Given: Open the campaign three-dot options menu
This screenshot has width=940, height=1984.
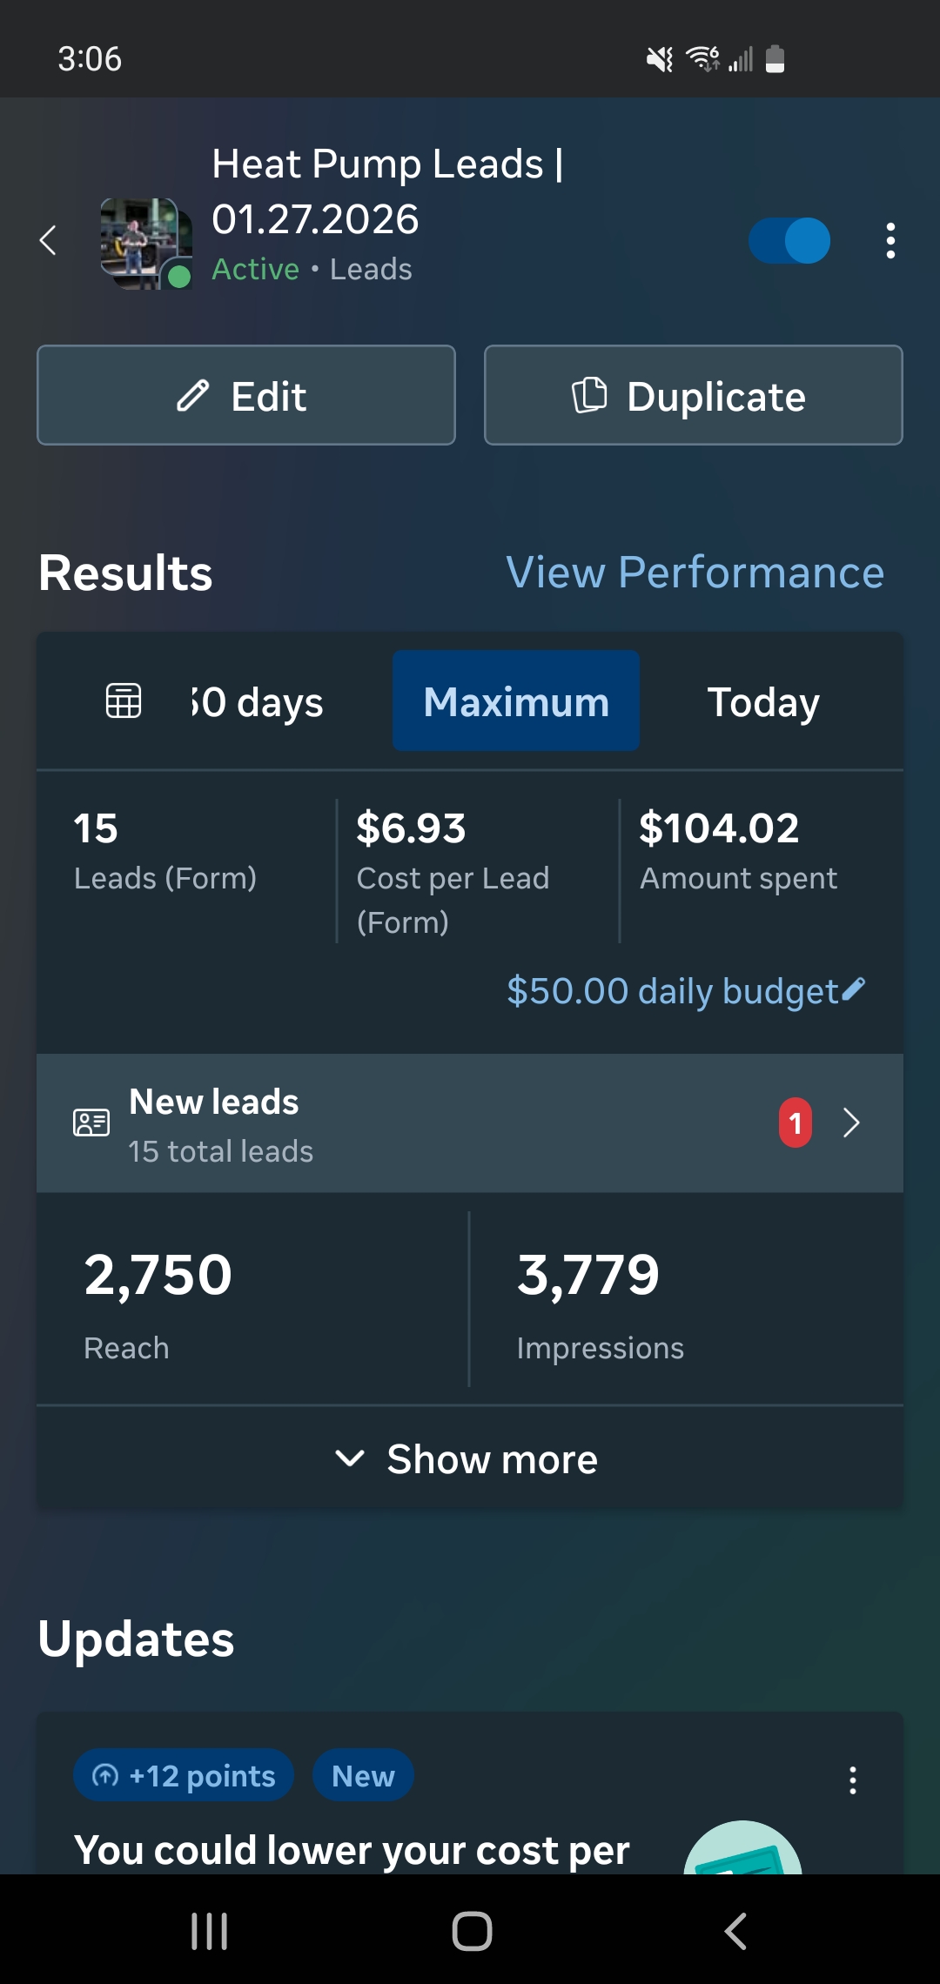Looking at the screenshot, I should click(890, 241).
